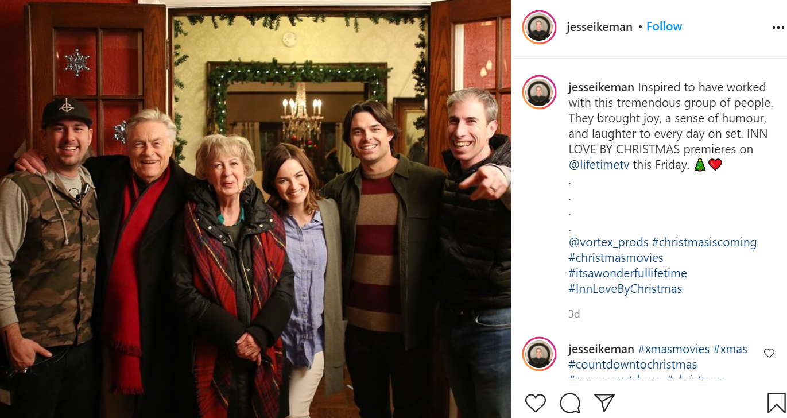
Task: Open comments with the speech bubble icon
Action: [x=570, y=403]
